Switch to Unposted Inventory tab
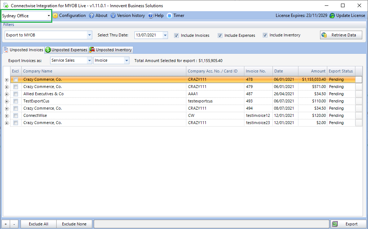Screen dimensions: 368x229 tap(111, 50)
